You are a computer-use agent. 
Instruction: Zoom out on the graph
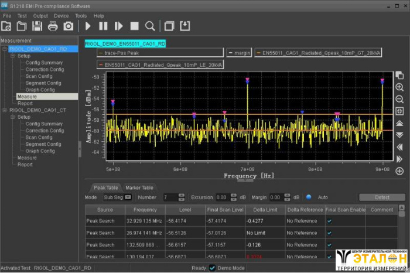click(x=399, y=99)
